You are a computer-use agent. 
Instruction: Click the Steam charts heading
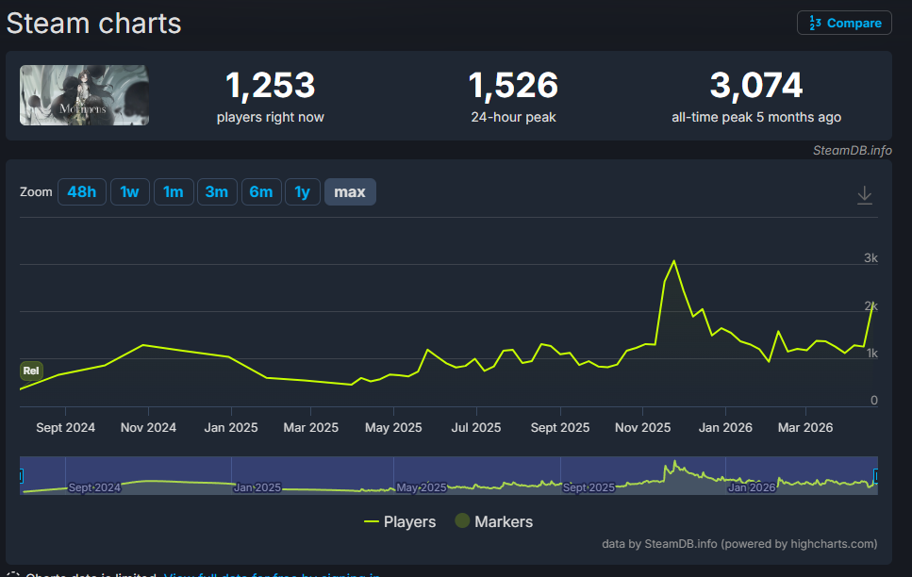click(93, 24)
